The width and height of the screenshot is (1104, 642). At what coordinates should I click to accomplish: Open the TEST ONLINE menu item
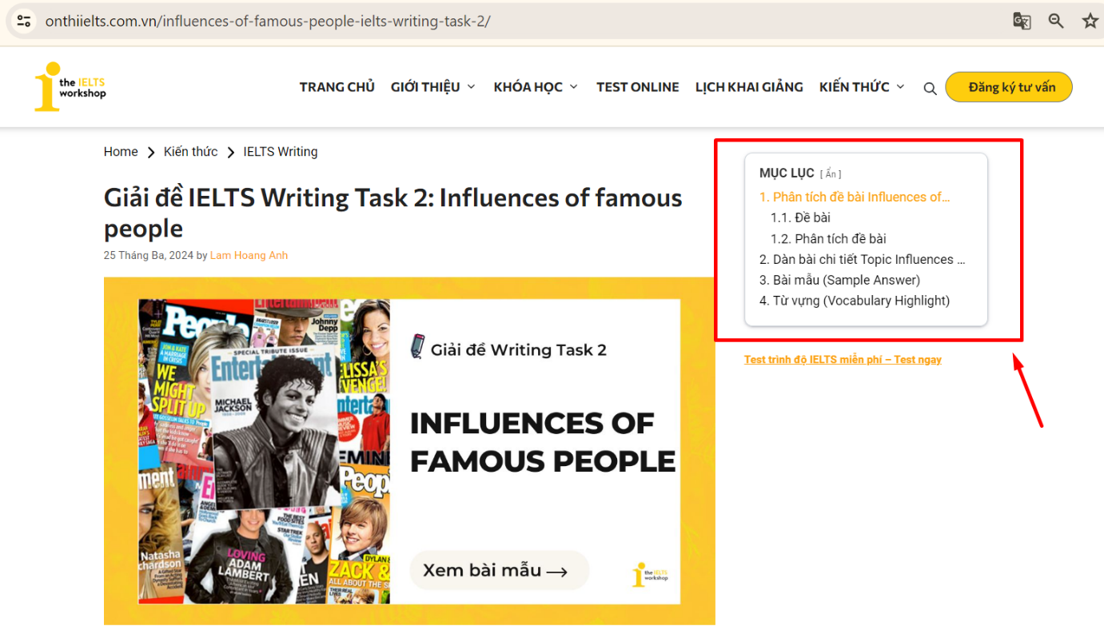click(x=637, y=86)
